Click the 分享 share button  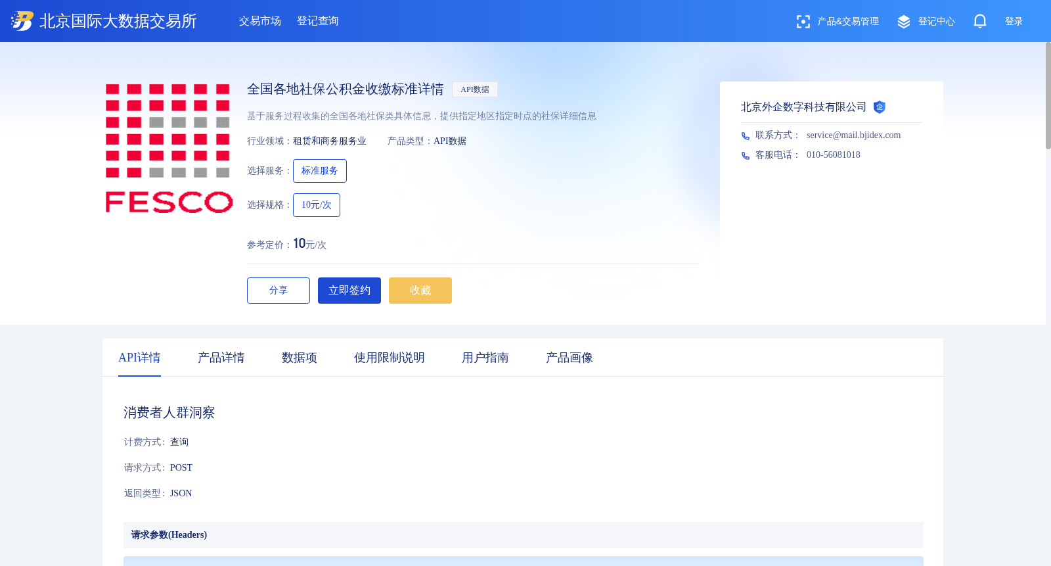279,291
